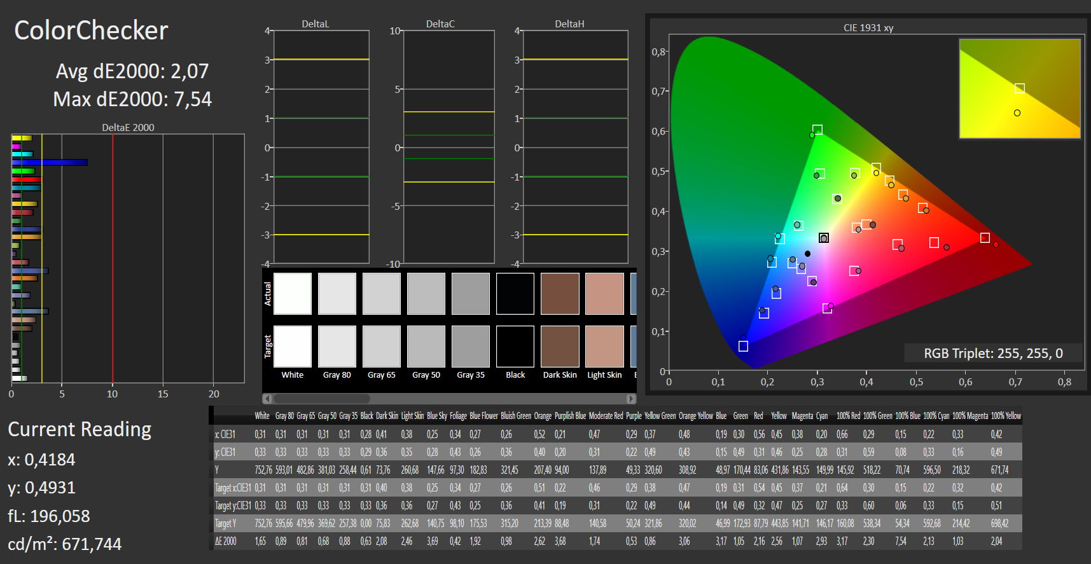Select the Actual Gray 35 swatch
This screenshot has height=564, width=1091.
point(471,294)
